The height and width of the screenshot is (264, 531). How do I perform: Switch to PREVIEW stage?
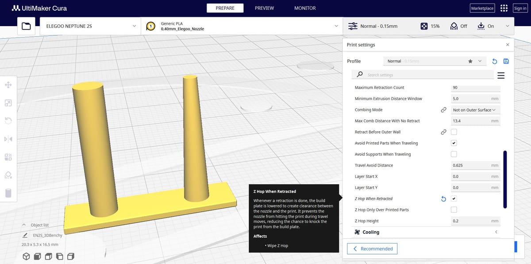click(x=264, y=8)
